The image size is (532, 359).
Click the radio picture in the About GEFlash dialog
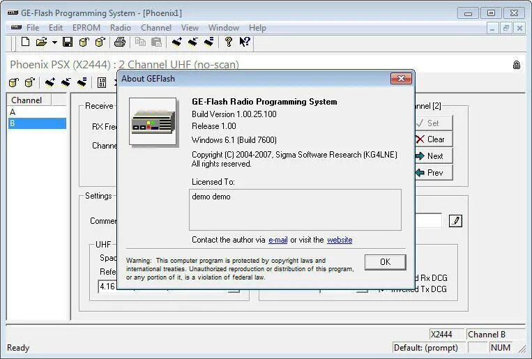point(153,122)
